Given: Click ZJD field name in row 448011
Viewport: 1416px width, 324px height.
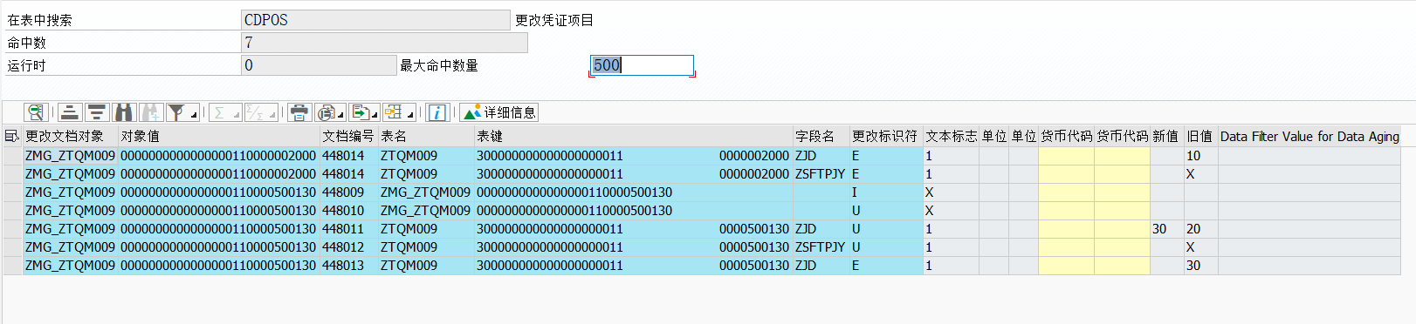Looking at the screenshot, I should click(x=821, y=229).
